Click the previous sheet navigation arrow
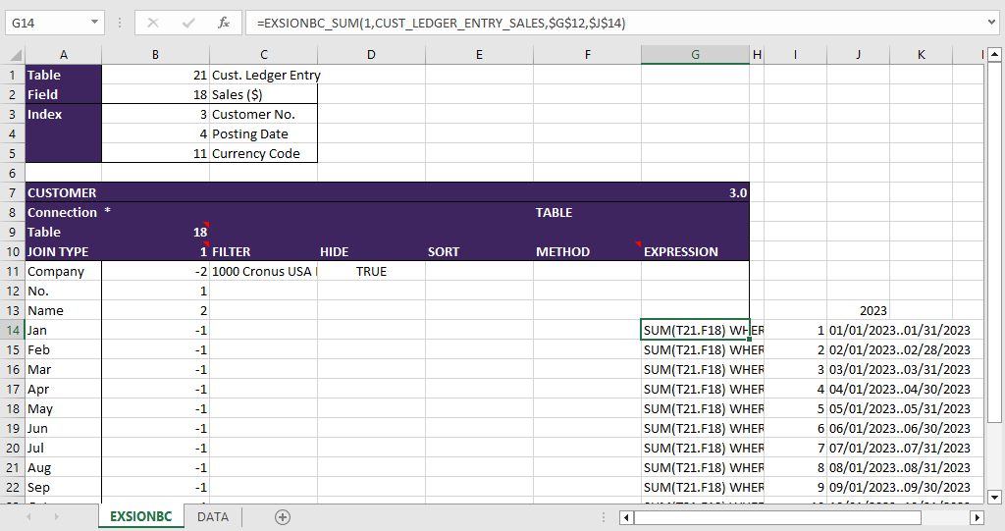1005x531 pixels. click(x=28, y=517)
